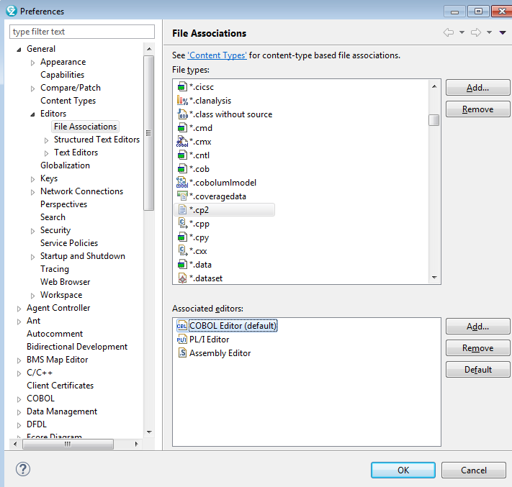Image resolution: width=512 pixels, height=487 pixels.
Task: Click the *.cntl file icon
Action: (182, 155)
